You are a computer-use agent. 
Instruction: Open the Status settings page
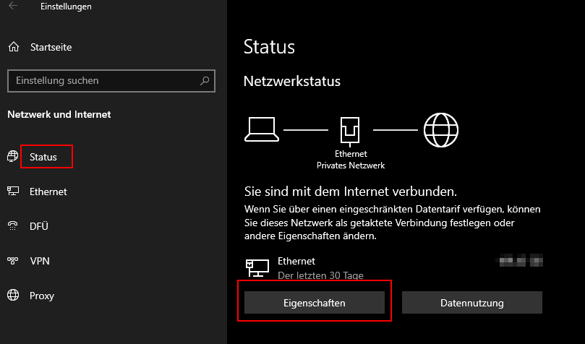43,157
